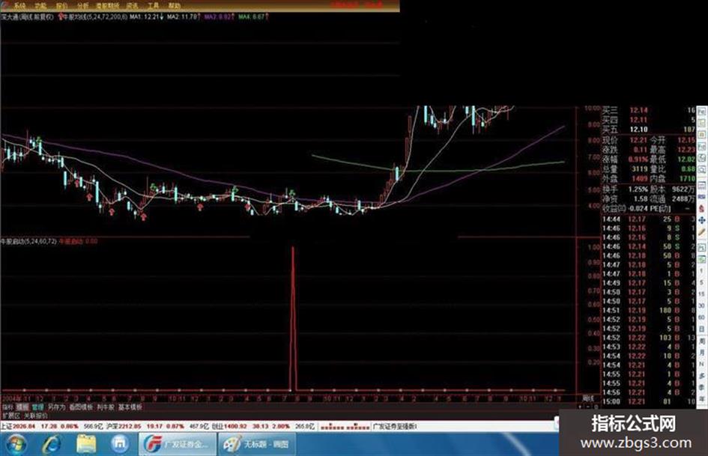The height and width of the screenshot is (456, 708).
Task: Open the 判牛股 template
Action: [x=105, y=407]
